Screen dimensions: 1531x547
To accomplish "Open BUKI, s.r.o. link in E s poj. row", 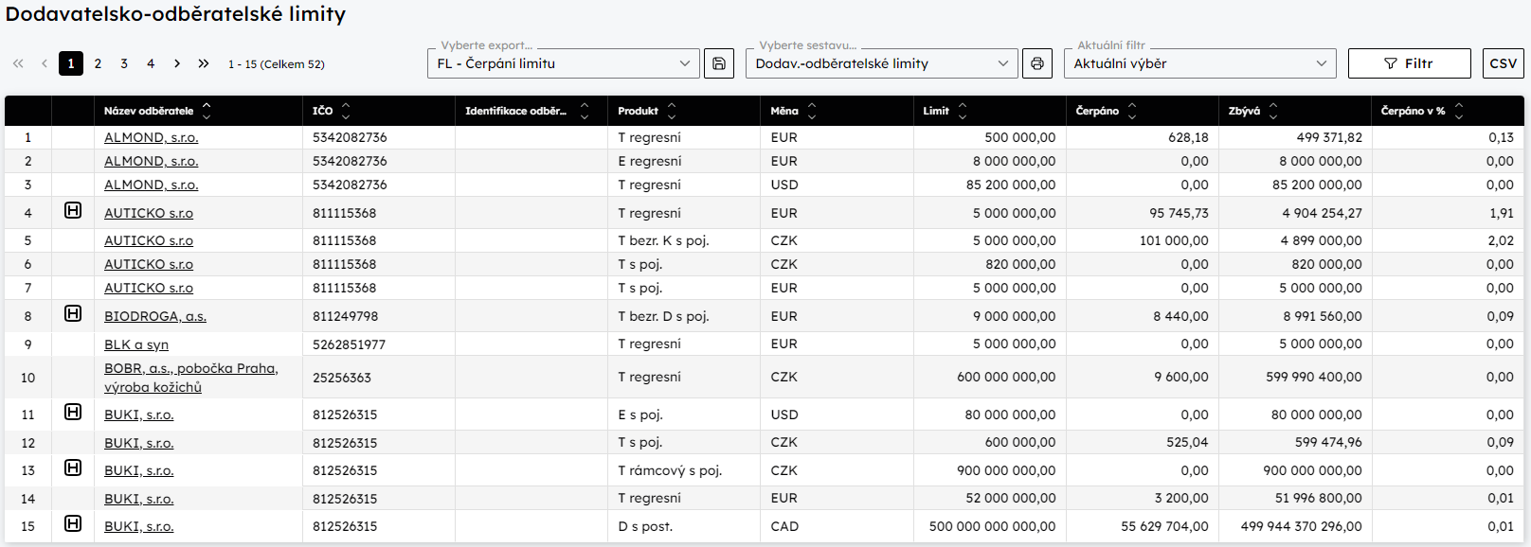I will tap(139, 415).
